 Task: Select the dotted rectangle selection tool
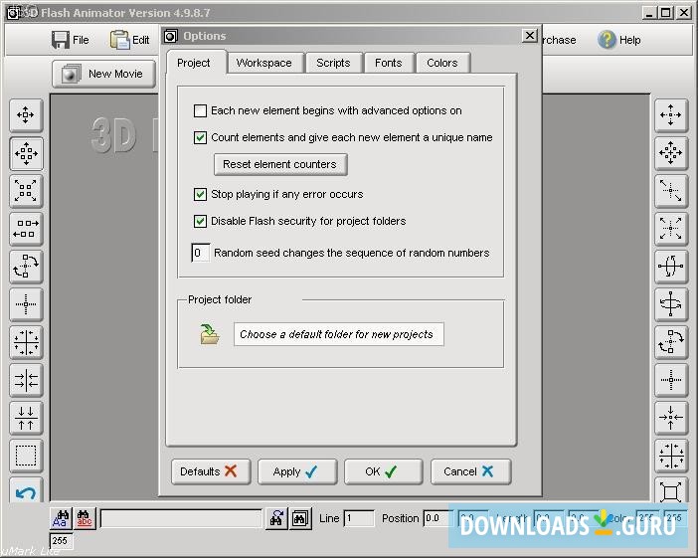click(x=26, y=456)
